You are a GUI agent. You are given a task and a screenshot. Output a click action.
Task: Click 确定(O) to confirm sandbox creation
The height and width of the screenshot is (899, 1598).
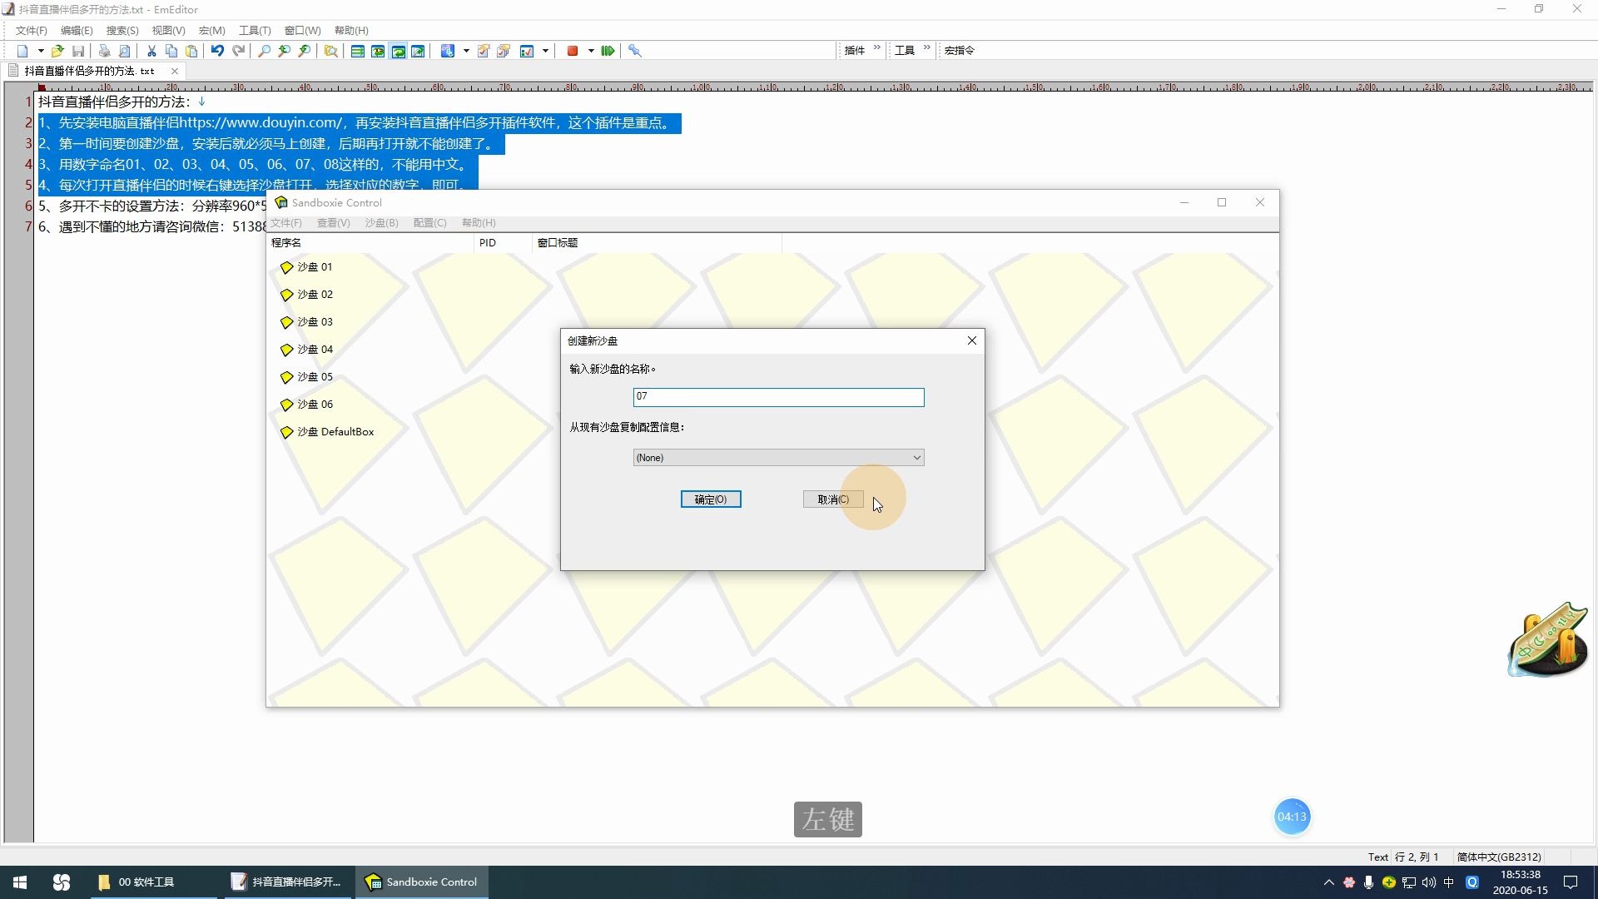click(710, 499)
